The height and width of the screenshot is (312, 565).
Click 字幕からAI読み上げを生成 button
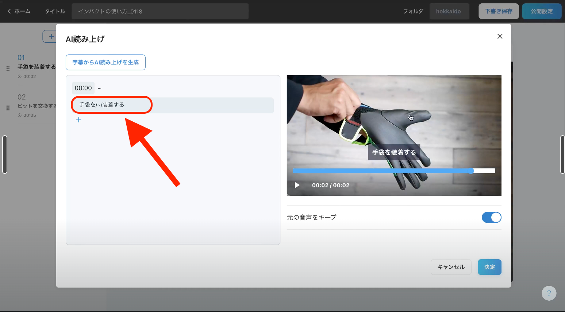point(105,62)
